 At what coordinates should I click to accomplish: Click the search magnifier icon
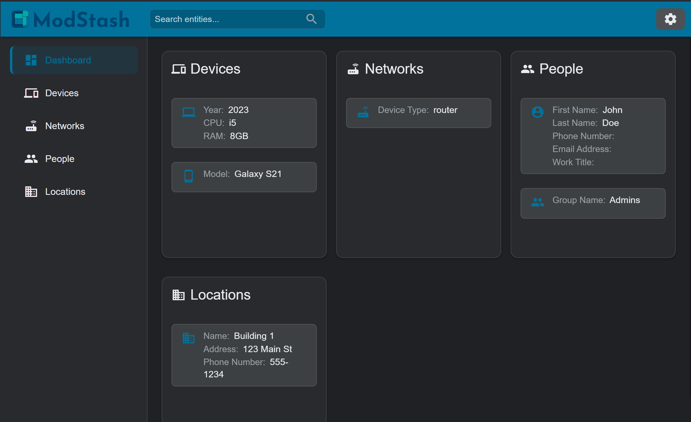(311, 19)
